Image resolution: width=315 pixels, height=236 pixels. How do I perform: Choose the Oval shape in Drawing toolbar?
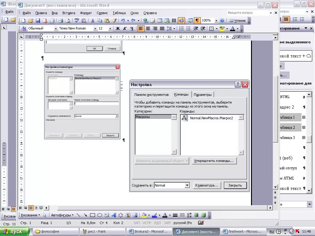pos(100,215)
